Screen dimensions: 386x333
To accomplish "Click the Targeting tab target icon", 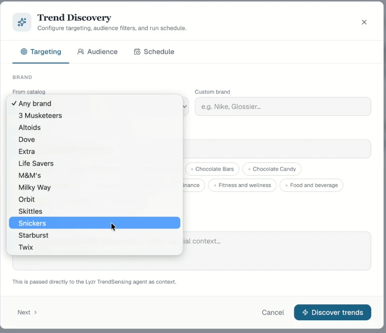I will pos(24,52).
